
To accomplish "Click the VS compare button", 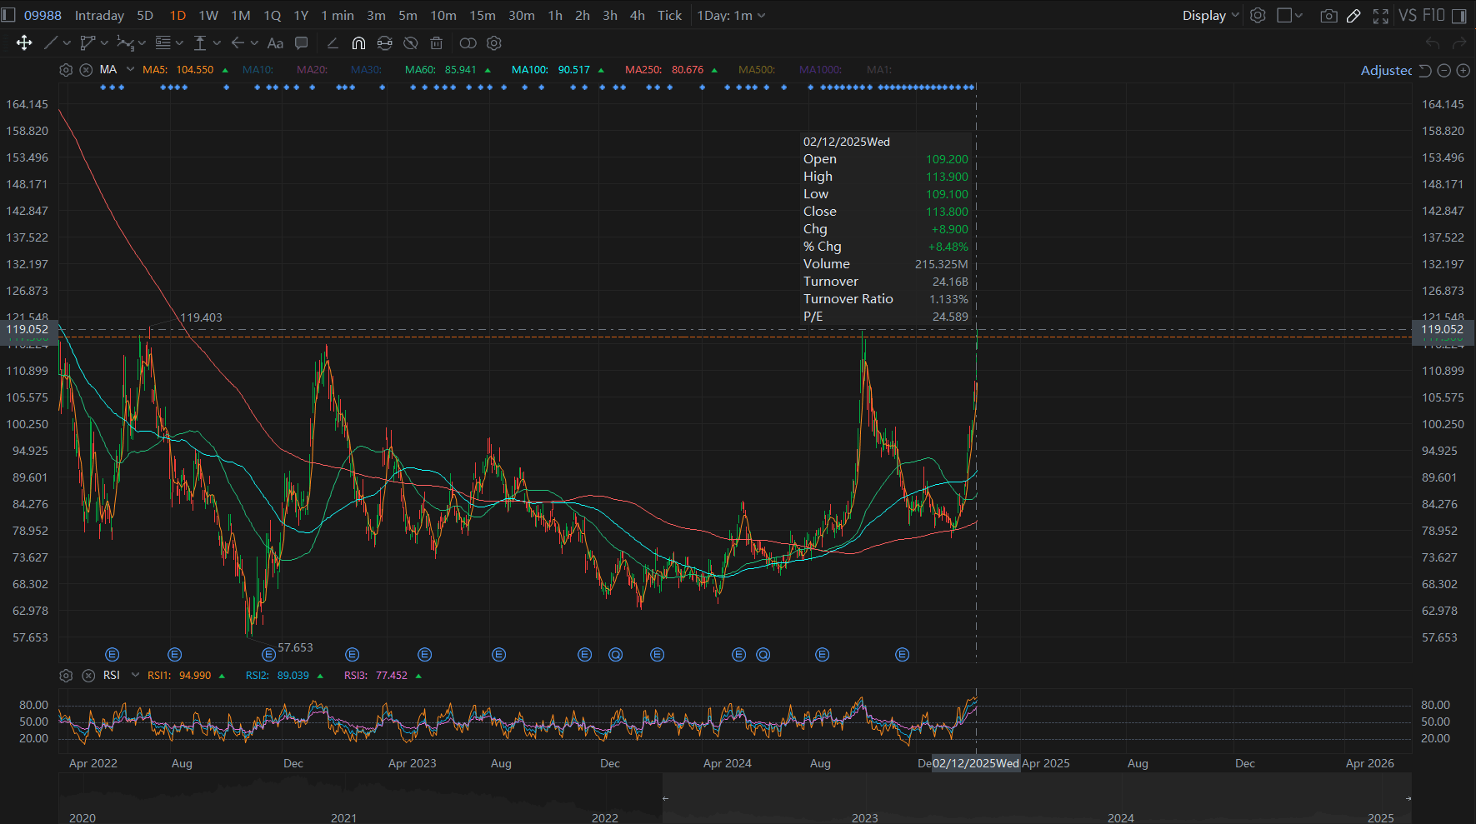I will pos(1408,15).
